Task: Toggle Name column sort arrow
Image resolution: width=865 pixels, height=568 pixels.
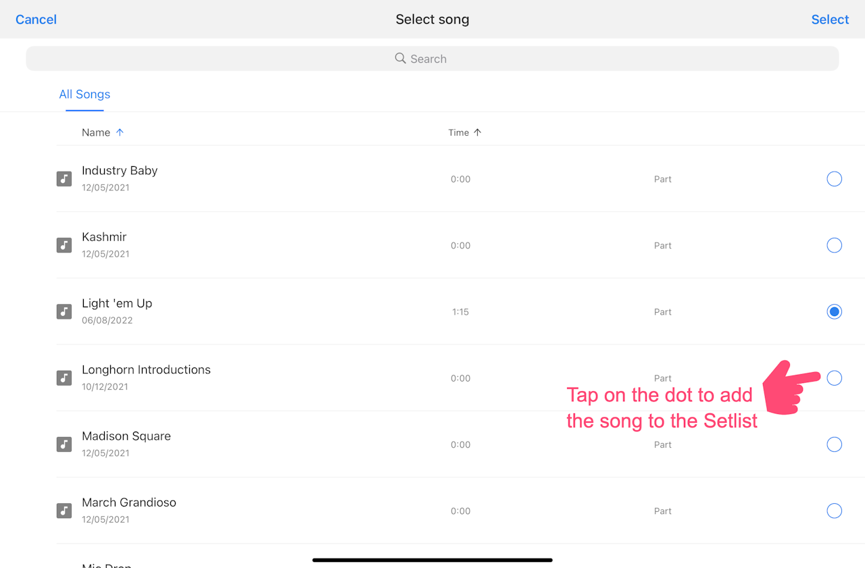Action: [x=120, y=132]
